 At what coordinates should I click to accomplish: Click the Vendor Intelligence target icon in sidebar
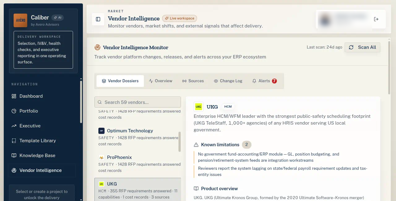click(14, 170)
